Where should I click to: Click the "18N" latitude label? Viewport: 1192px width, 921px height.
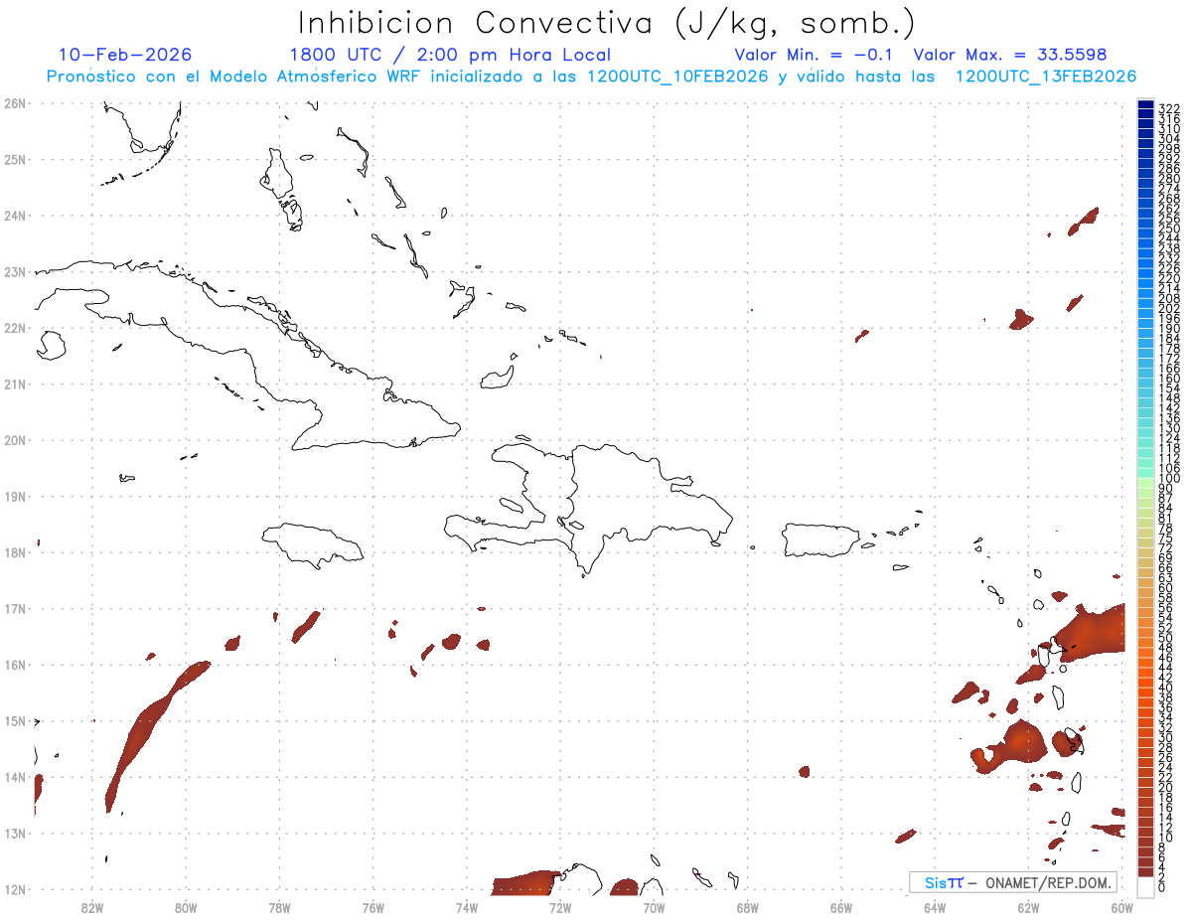[14, 552]
